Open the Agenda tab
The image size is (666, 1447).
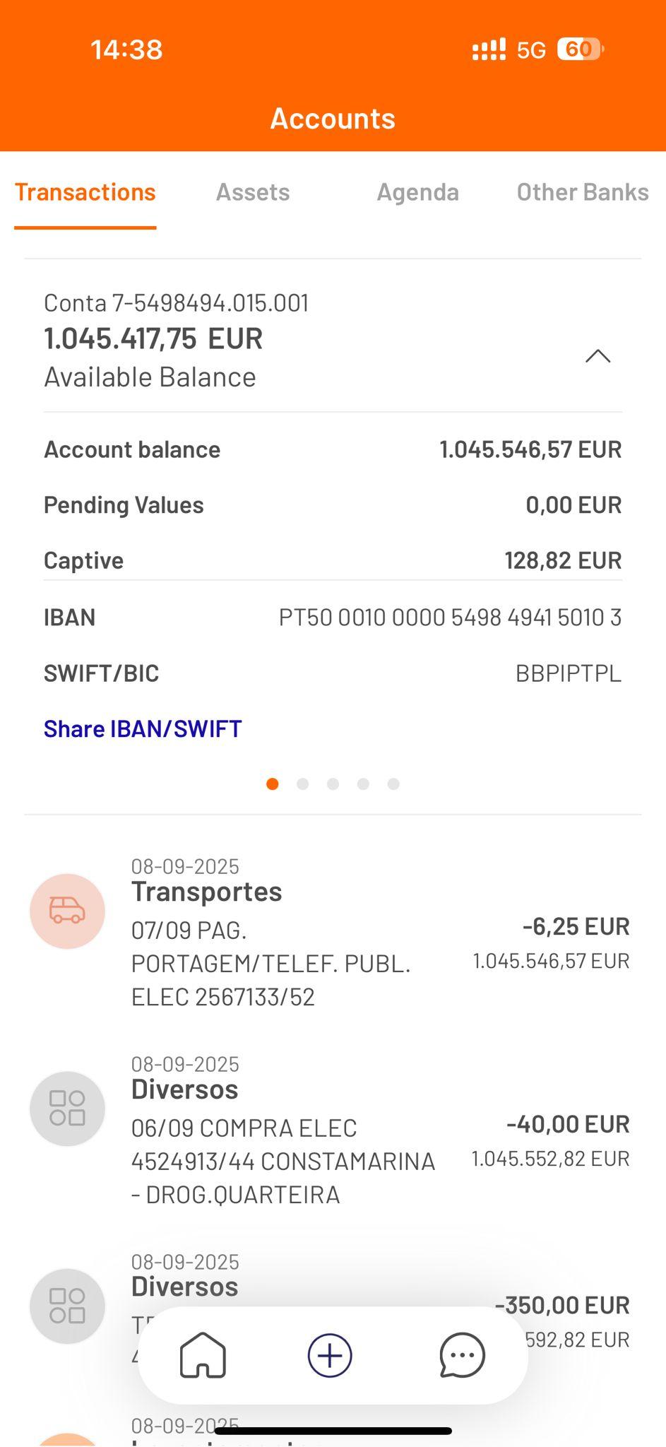click(x=417, y=192)
